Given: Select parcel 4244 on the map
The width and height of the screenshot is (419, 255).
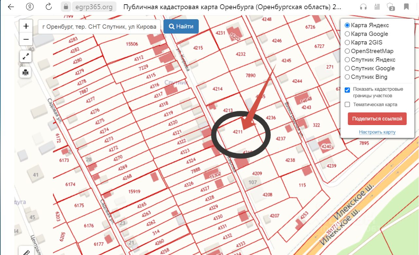Looking at the screenshot, I should [x=297, y=81].
